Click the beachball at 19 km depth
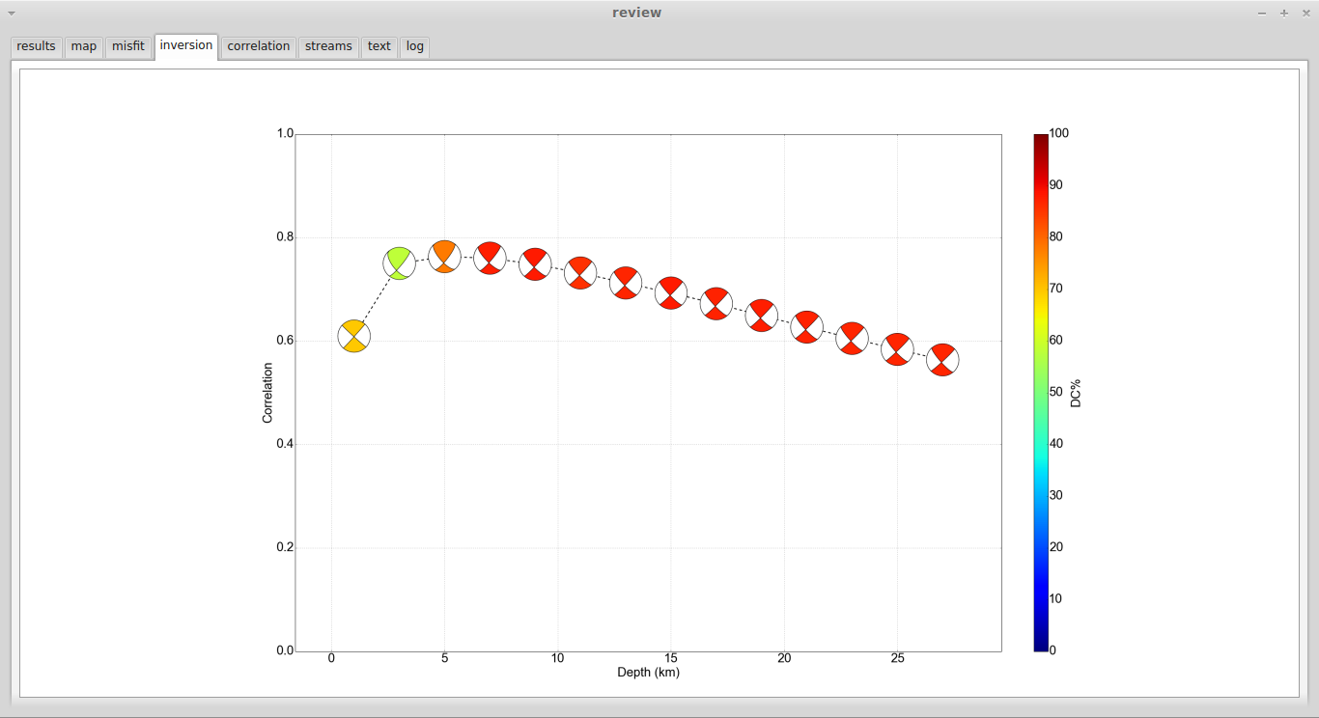1319x718 pixels. pos(762,316)
